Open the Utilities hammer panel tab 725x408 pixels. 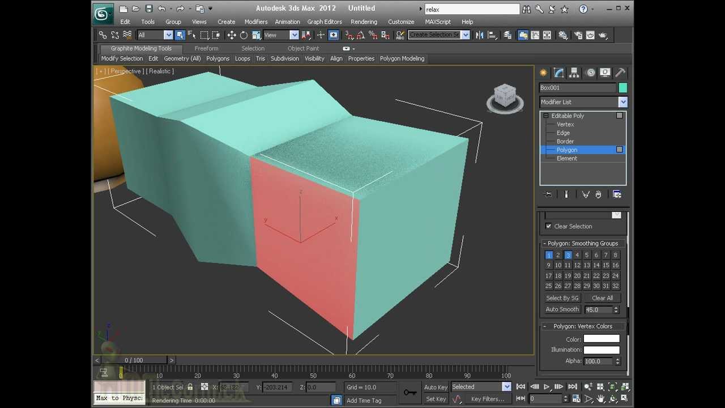[620, 73]
